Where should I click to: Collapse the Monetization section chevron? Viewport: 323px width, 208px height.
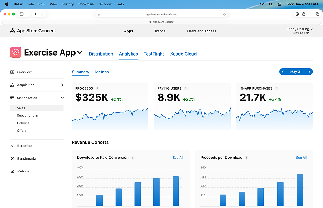(x=62, y=98)
